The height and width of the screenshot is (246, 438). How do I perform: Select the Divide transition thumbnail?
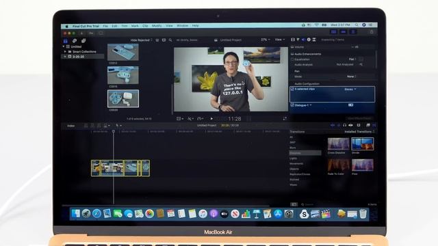(x=362, y=144)
